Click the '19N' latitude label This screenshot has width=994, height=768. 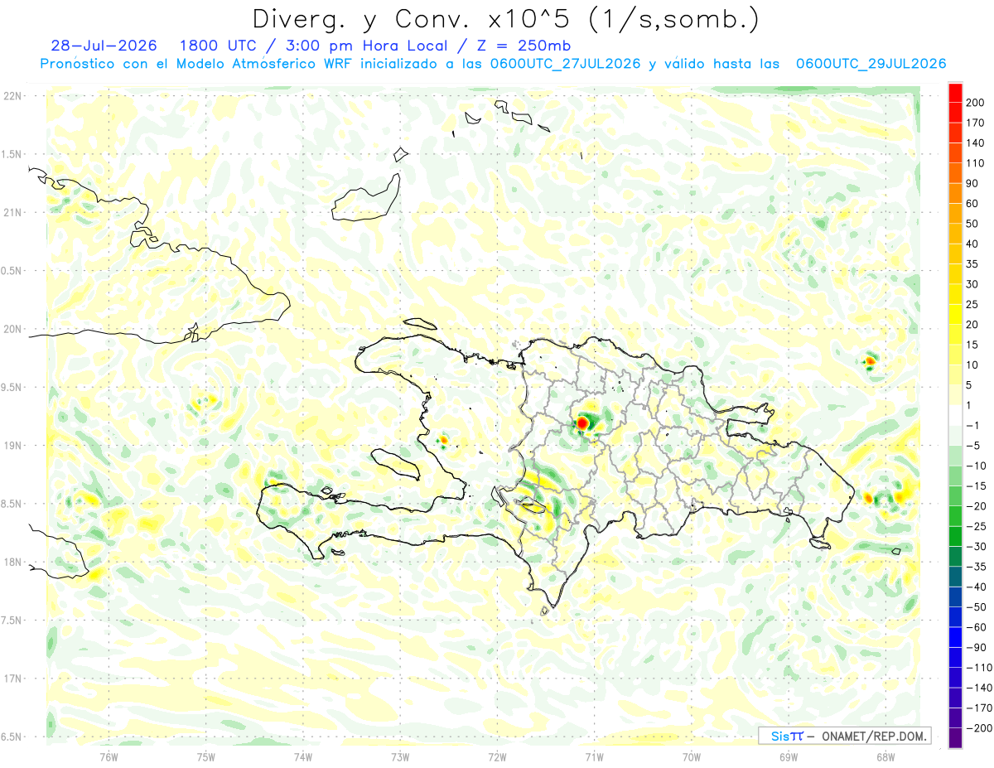(x=12, y=446)
